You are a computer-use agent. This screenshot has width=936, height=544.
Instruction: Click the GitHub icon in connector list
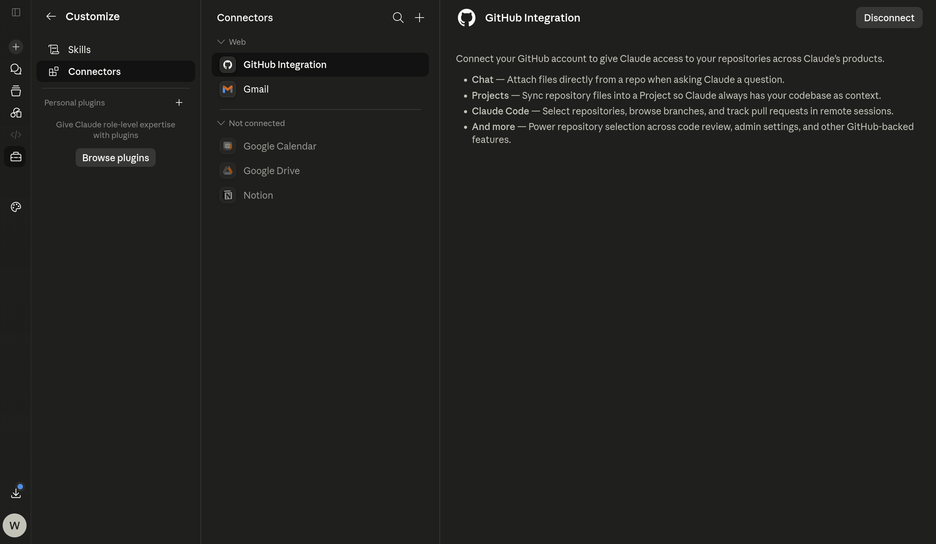coord(228,65)
